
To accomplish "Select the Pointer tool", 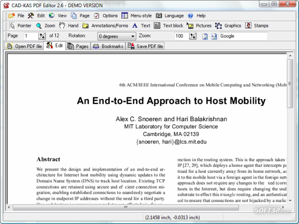I will 21,26.
